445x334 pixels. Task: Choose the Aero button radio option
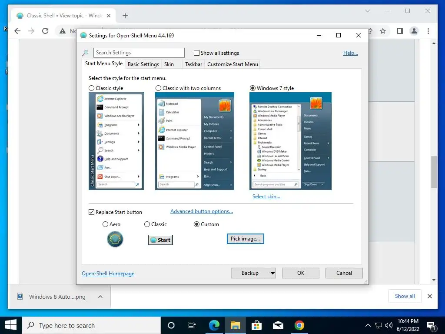click(x=105, y=224)
